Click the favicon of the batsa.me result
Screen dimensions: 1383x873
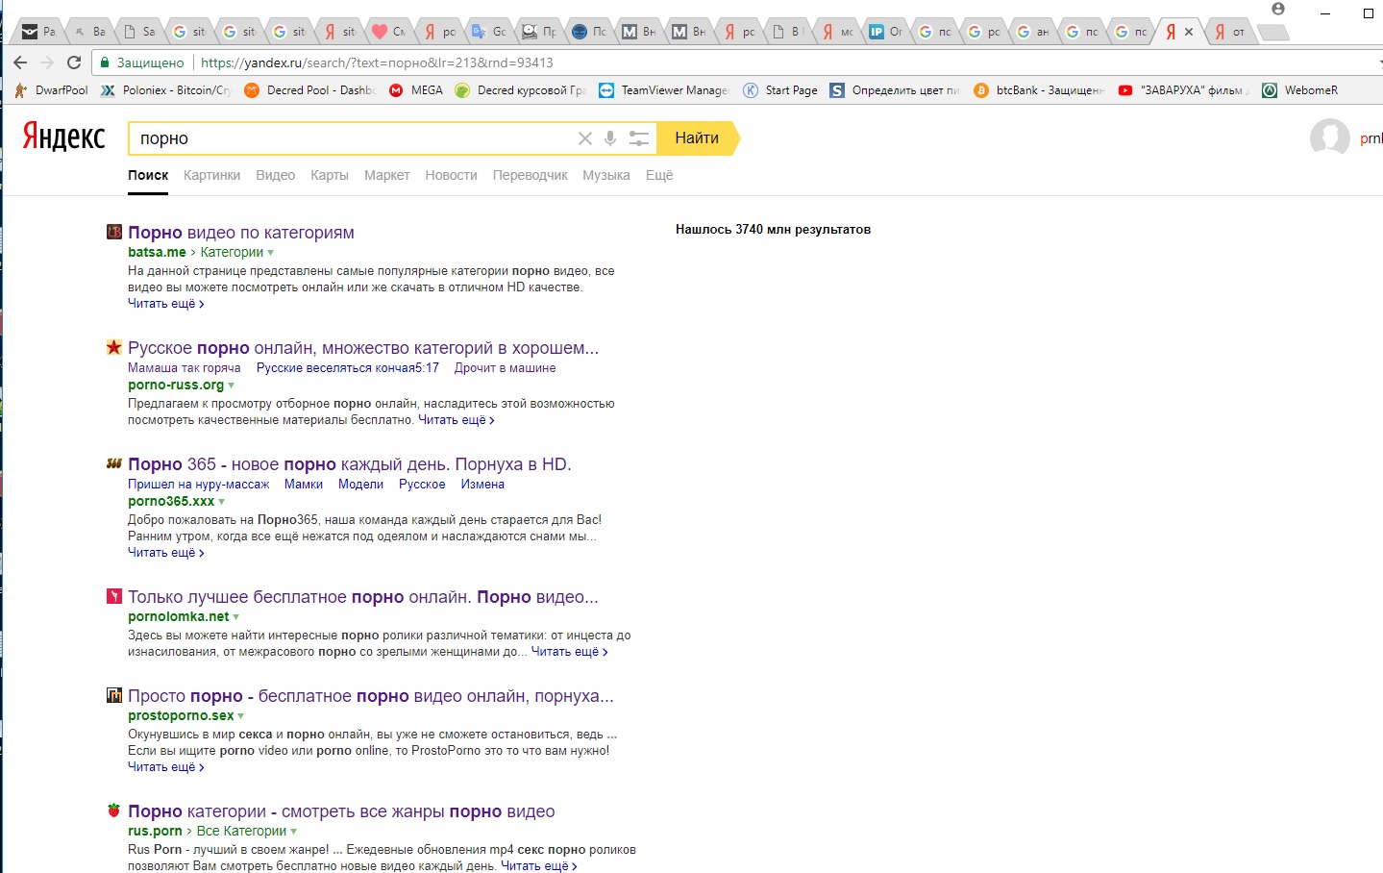(114, 232)
